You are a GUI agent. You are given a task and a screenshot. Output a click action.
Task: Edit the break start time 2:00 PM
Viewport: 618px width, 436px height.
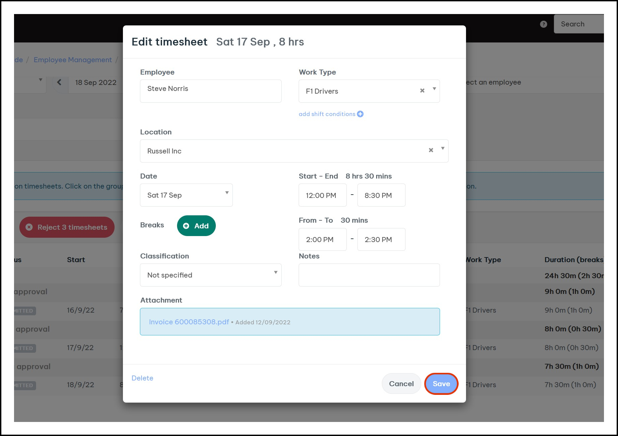tap(322, 239)
